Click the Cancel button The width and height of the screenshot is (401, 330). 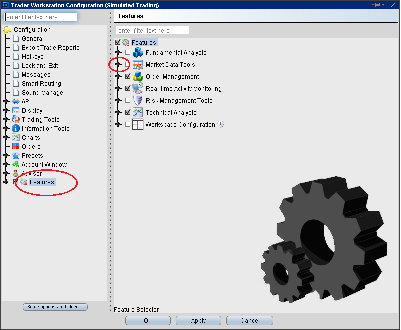[x=250, y=321]
